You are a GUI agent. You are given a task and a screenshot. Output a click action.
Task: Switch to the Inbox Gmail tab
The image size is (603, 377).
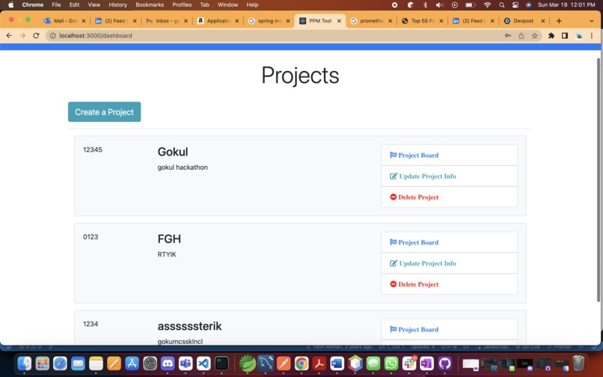click(x=168, y=21)
